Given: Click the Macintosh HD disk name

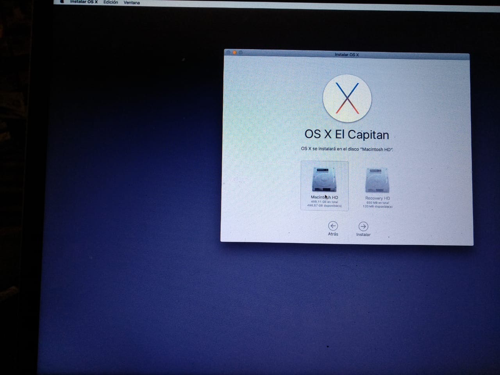Looking at the screenshot, I should click(324, 197).
